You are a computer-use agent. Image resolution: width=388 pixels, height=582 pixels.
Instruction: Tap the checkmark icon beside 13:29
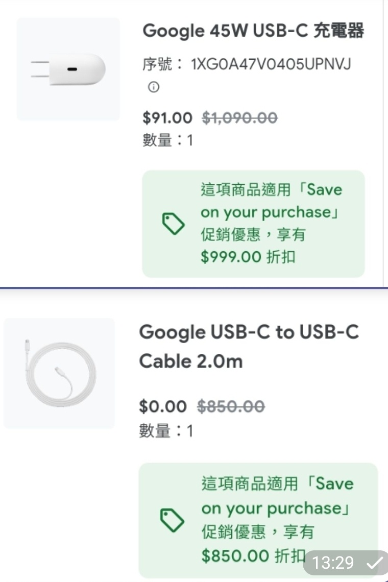click(374, 563)
